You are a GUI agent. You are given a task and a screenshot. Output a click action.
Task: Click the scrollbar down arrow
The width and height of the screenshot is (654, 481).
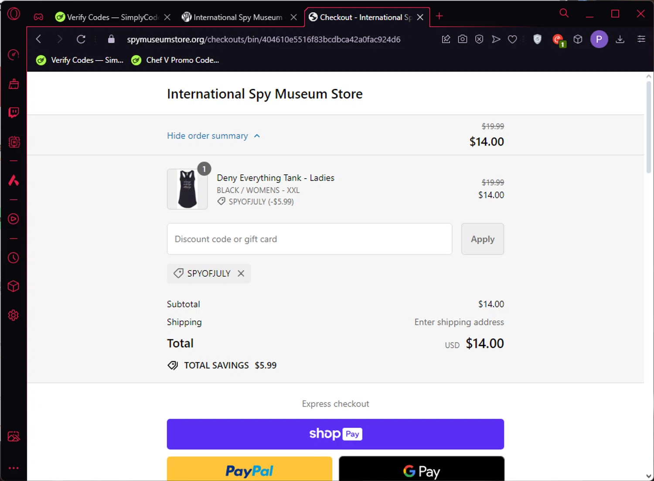click(x=649, y=476)
